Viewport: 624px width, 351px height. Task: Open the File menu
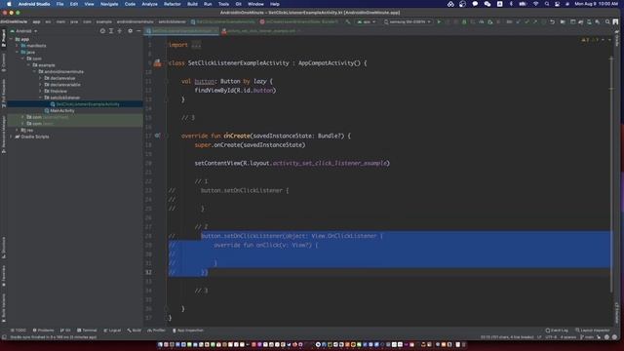click(59, 4)
